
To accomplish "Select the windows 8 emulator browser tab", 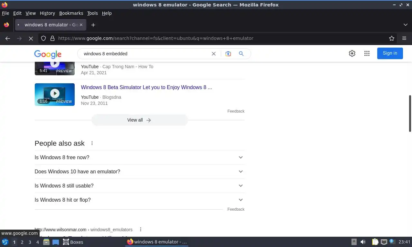I will pyautogui.click(x=51, y=25).
